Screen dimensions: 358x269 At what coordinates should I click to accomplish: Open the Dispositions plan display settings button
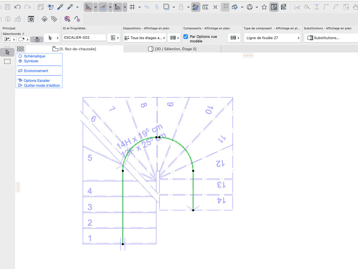[x=174, y=38]
